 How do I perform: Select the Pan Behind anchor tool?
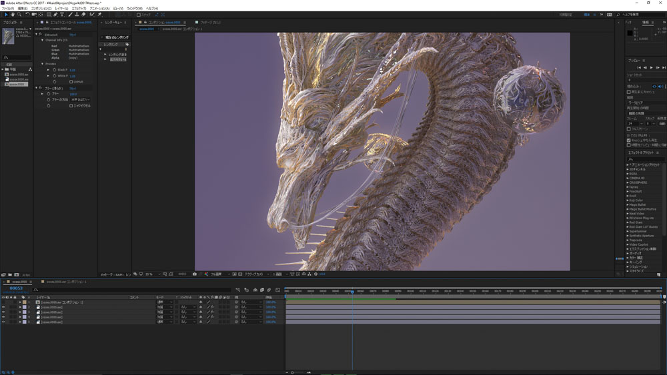(41, 15)
